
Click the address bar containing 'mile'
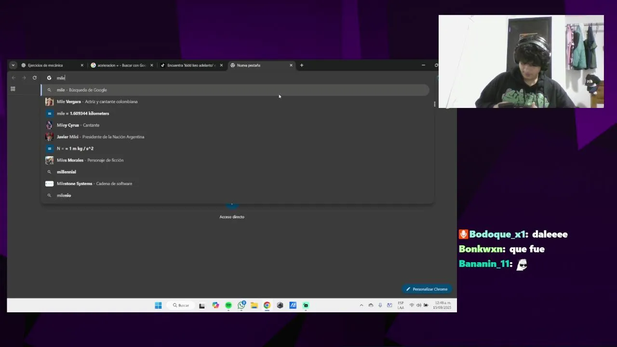pyautogui.click(x=238, y=78)
